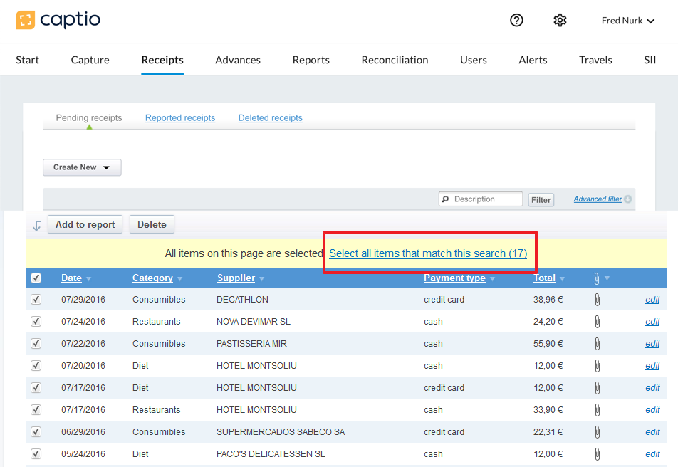Open attachment paperclip for DECATHLON receipt
Screen dimensions: 678x467
(x=597, y=300)
